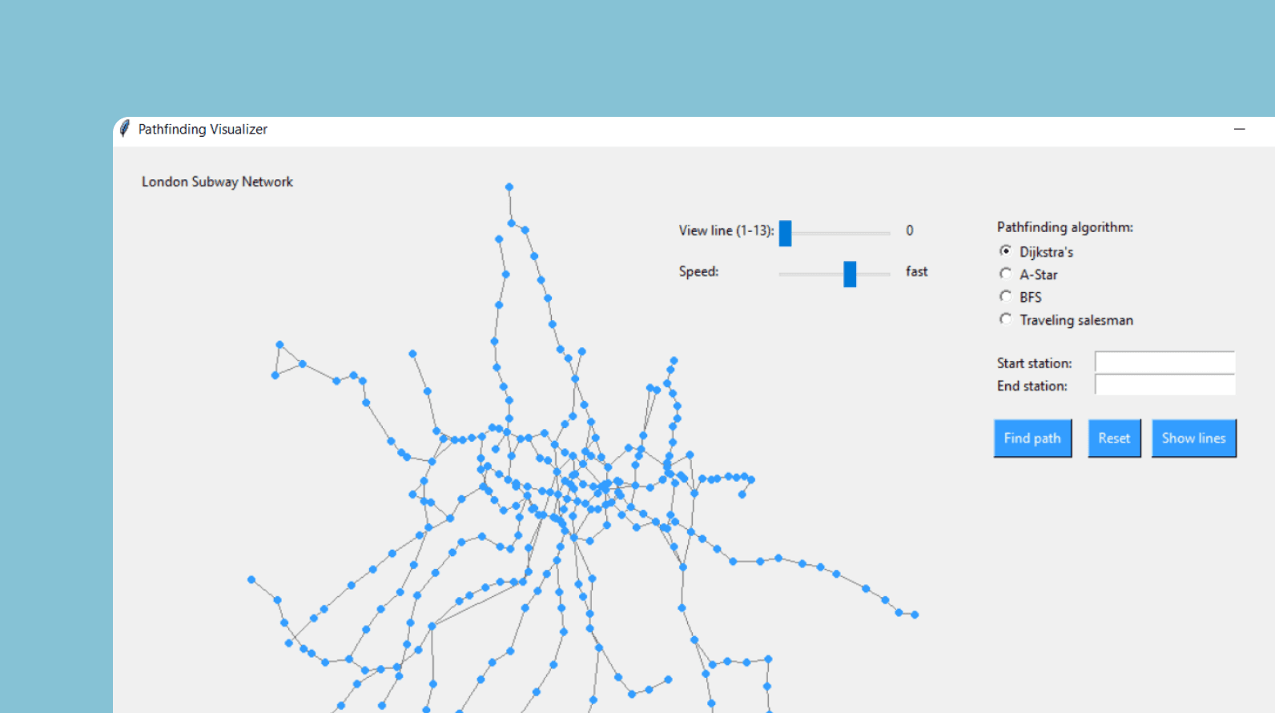The width and height of the screenshot is (1275, 713).
Task: Click the View line value '0'
Action: [x=909, y=230]
